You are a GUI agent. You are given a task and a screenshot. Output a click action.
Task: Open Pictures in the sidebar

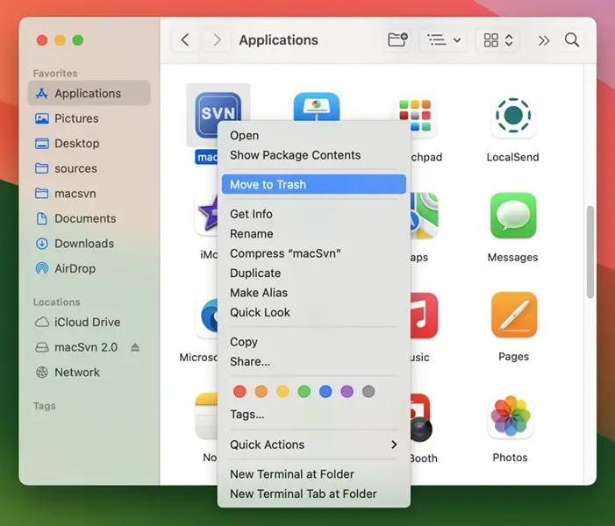89,118
